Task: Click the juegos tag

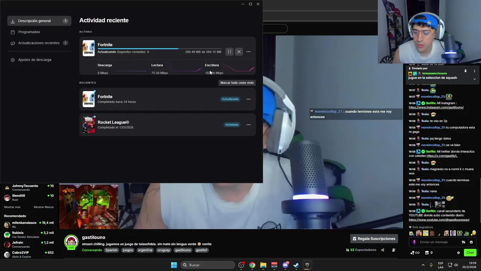Action: click(128, 250)
